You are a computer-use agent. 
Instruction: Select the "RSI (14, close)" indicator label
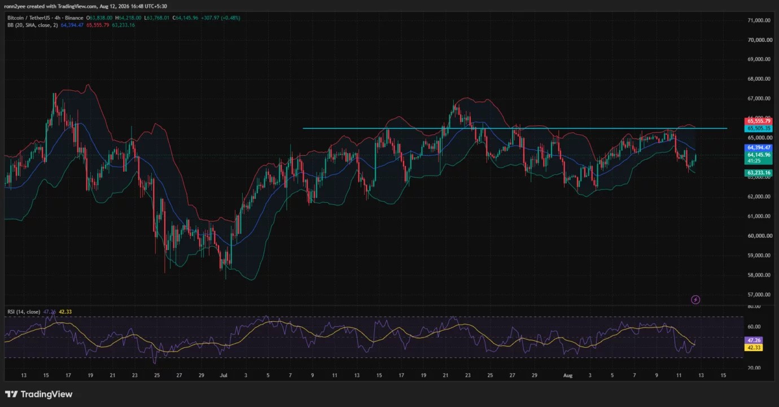tap(24, 312)
